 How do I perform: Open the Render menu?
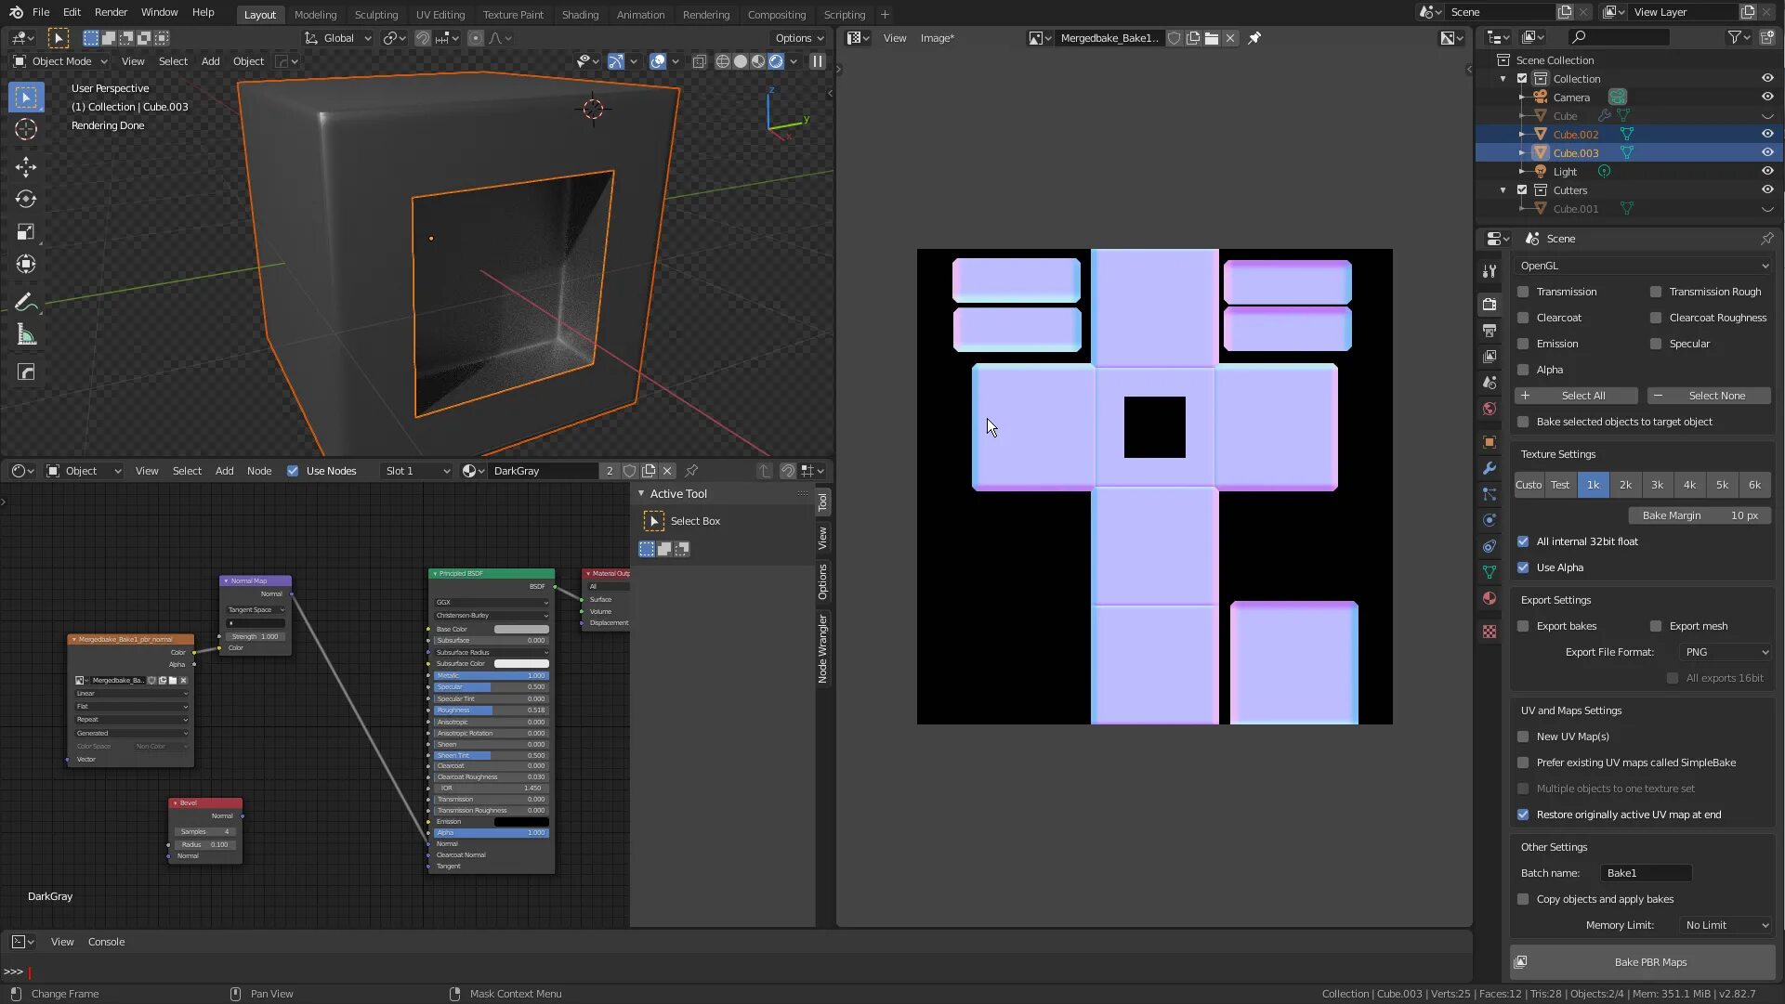point(111,12)
